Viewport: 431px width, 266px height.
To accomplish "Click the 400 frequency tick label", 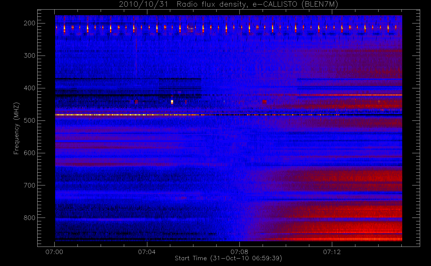I will 29,88.
